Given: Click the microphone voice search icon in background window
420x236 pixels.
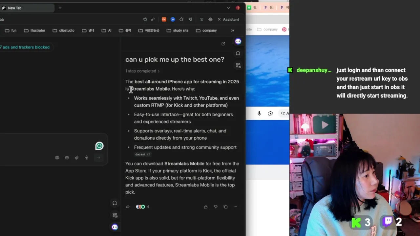Looking at the screenshot, I should (259, 113).
